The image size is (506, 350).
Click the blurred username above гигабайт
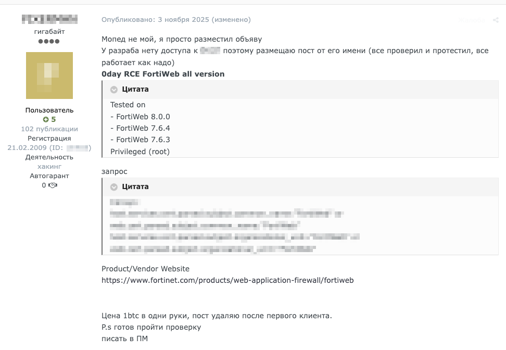click(49, 19)
